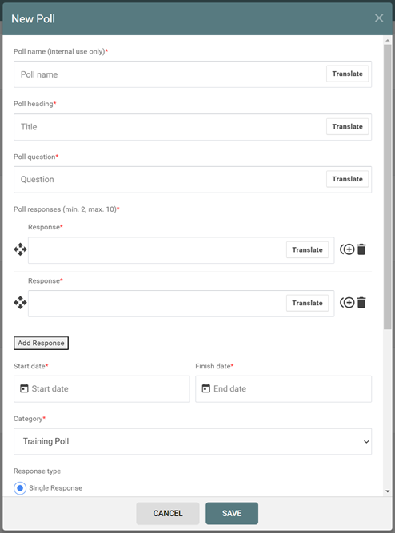The image size is (395, 533).
Task: Click the move handle of the second response
Action: point(20,303)
